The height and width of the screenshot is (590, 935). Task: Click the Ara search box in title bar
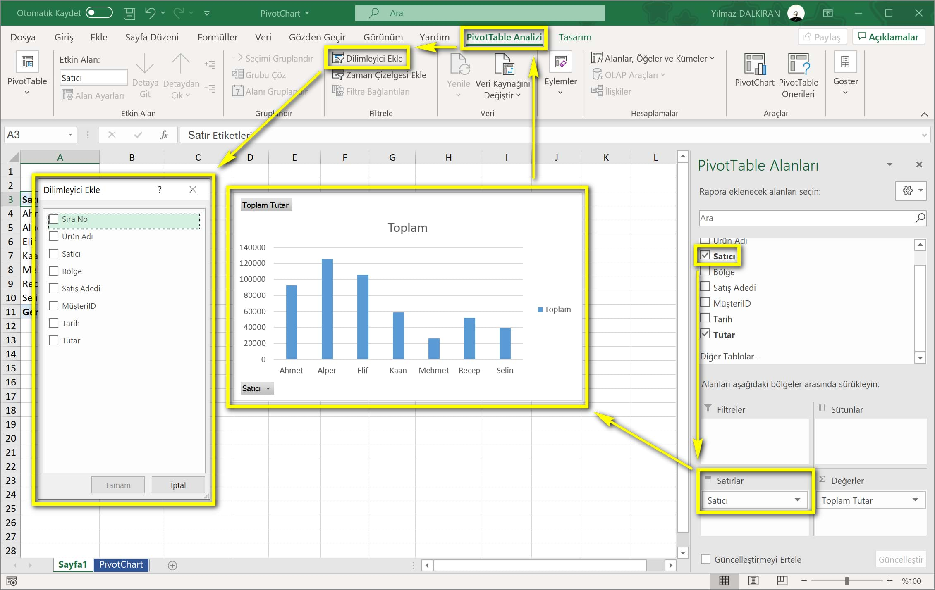coord(480,13)
